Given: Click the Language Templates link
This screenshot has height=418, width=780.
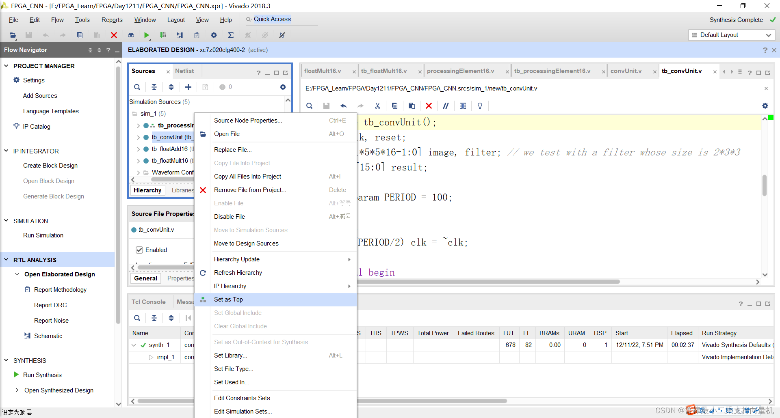Looking at the screenshot, I should pos(51,111).
